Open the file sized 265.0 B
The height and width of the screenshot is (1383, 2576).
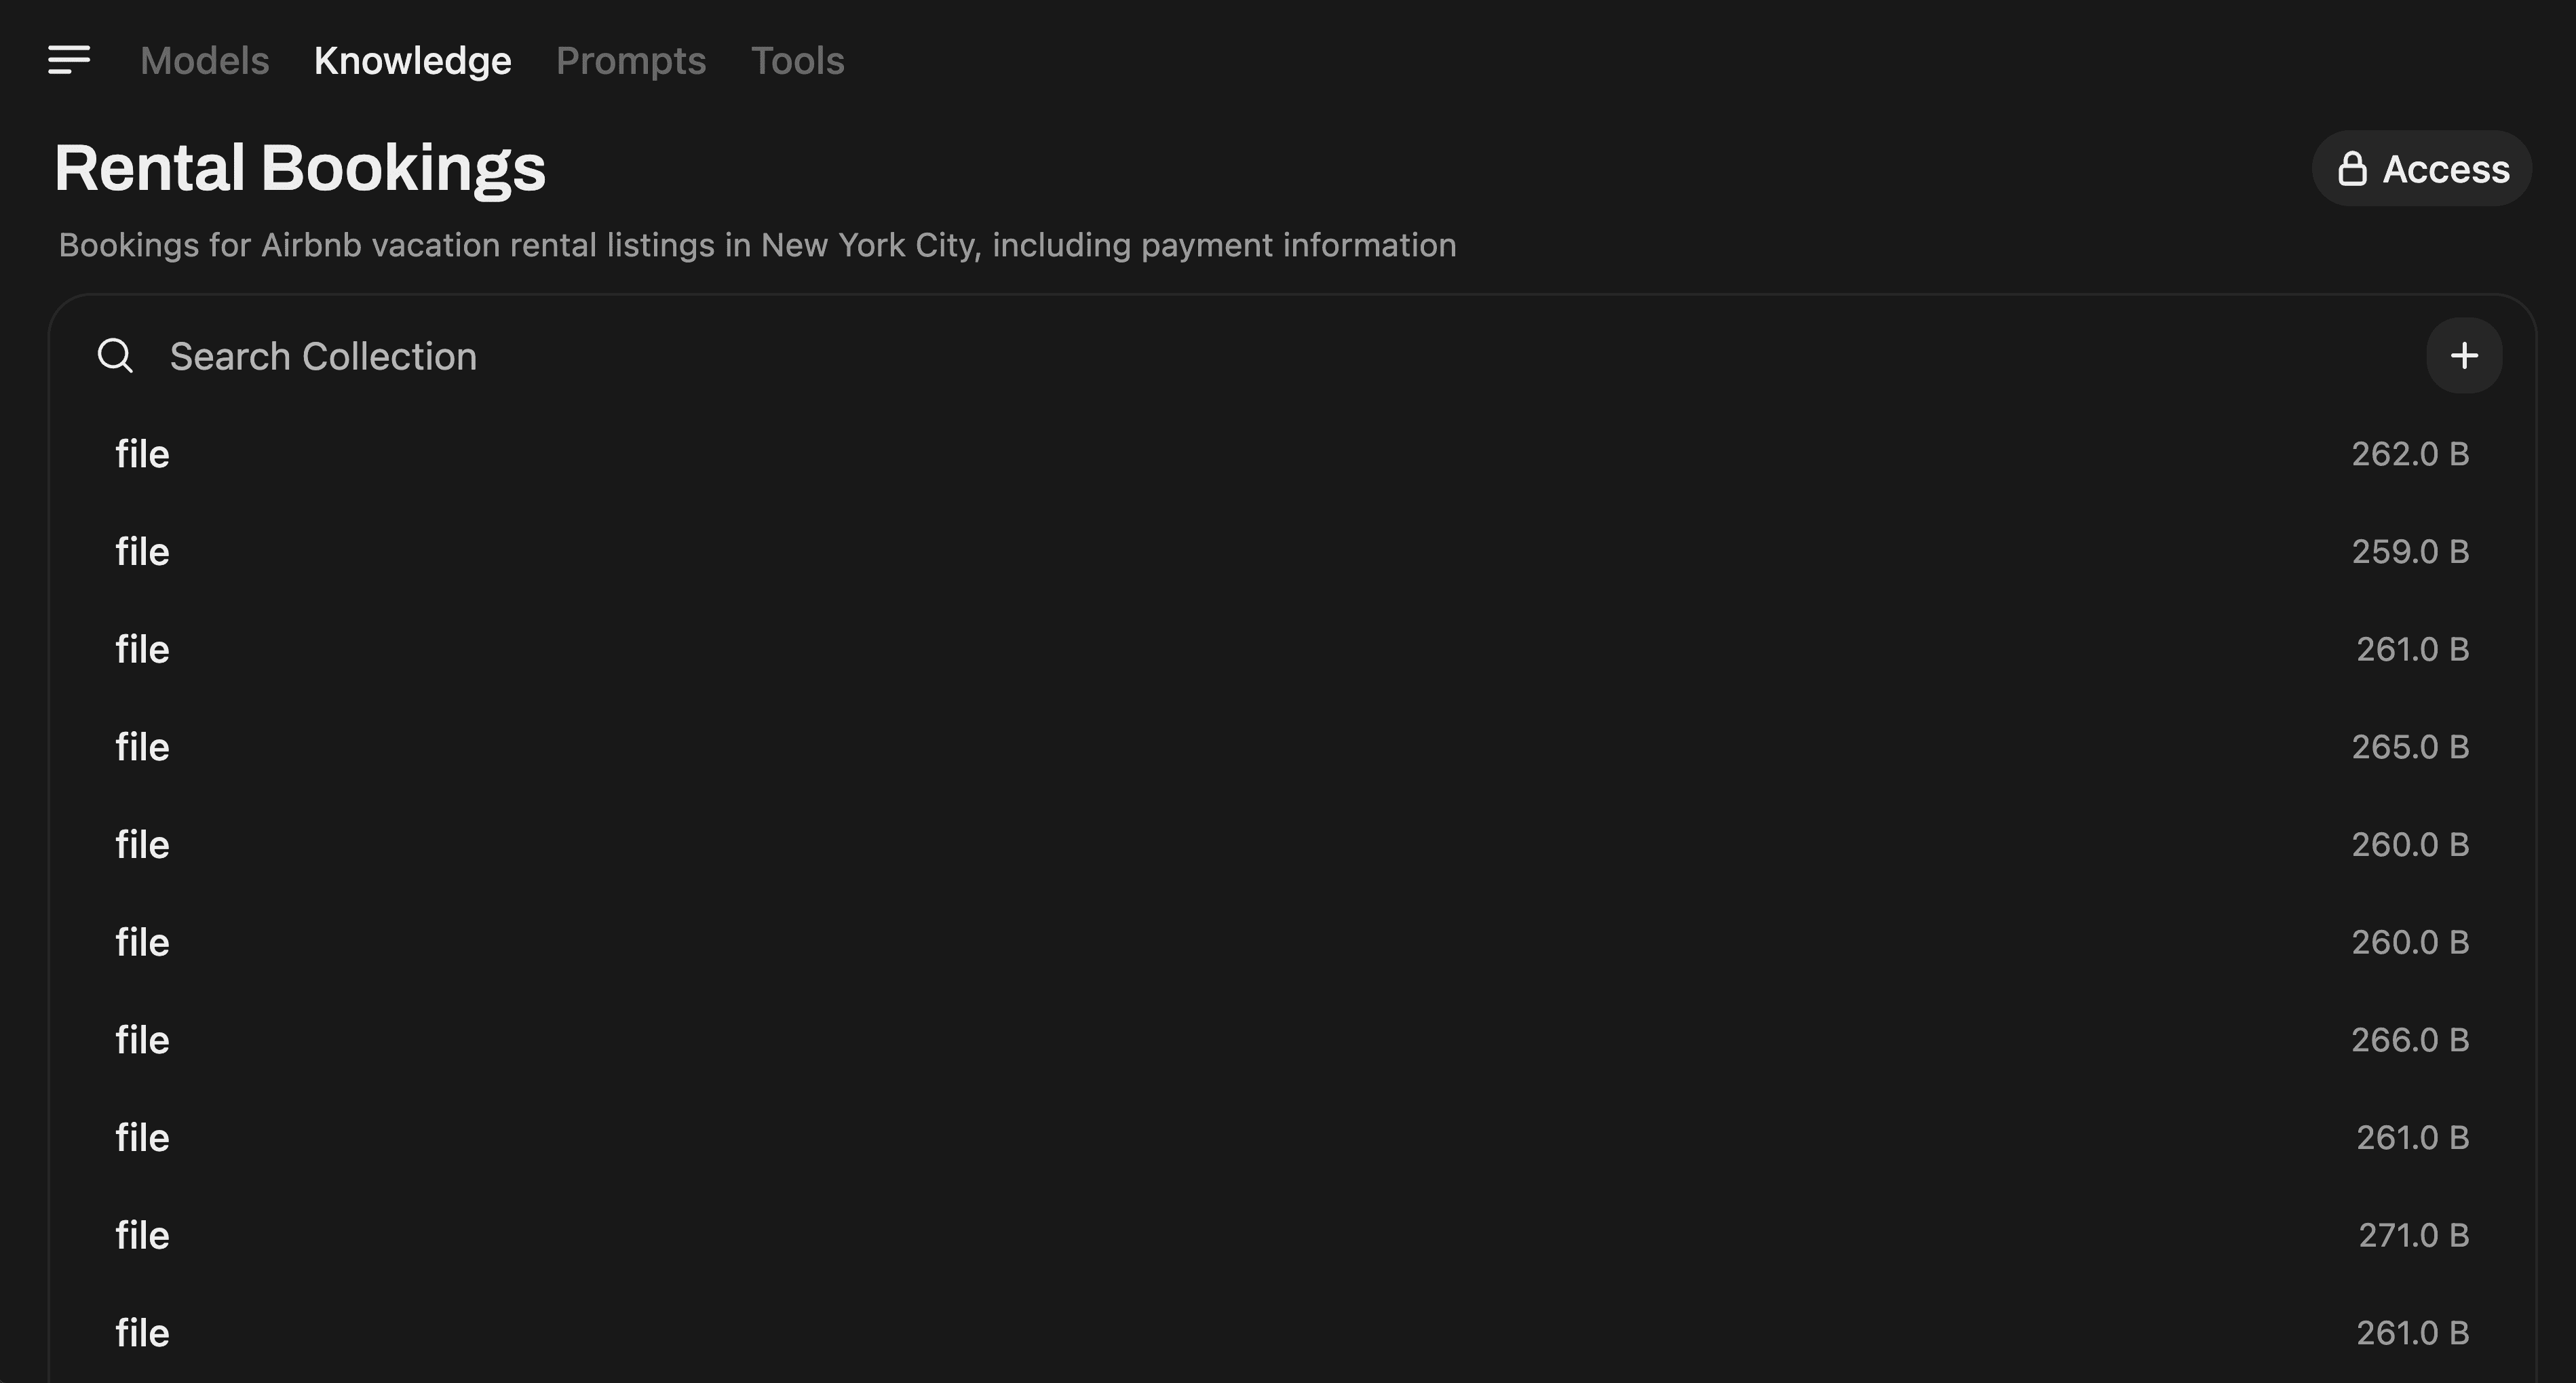click(142, 747)
